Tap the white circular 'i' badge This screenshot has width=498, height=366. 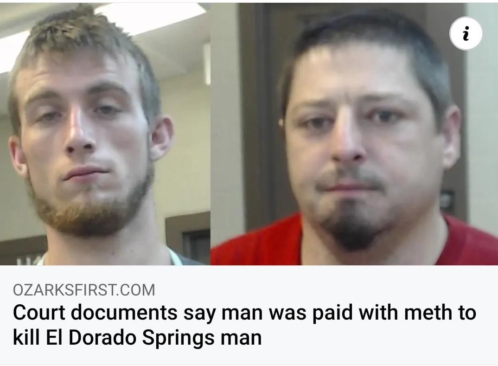point(466,33)
